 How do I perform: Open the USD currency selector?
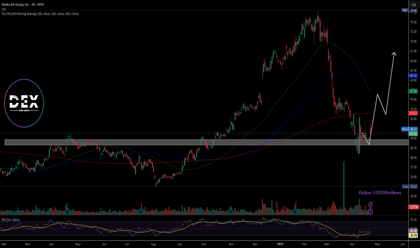coord(414,5)
